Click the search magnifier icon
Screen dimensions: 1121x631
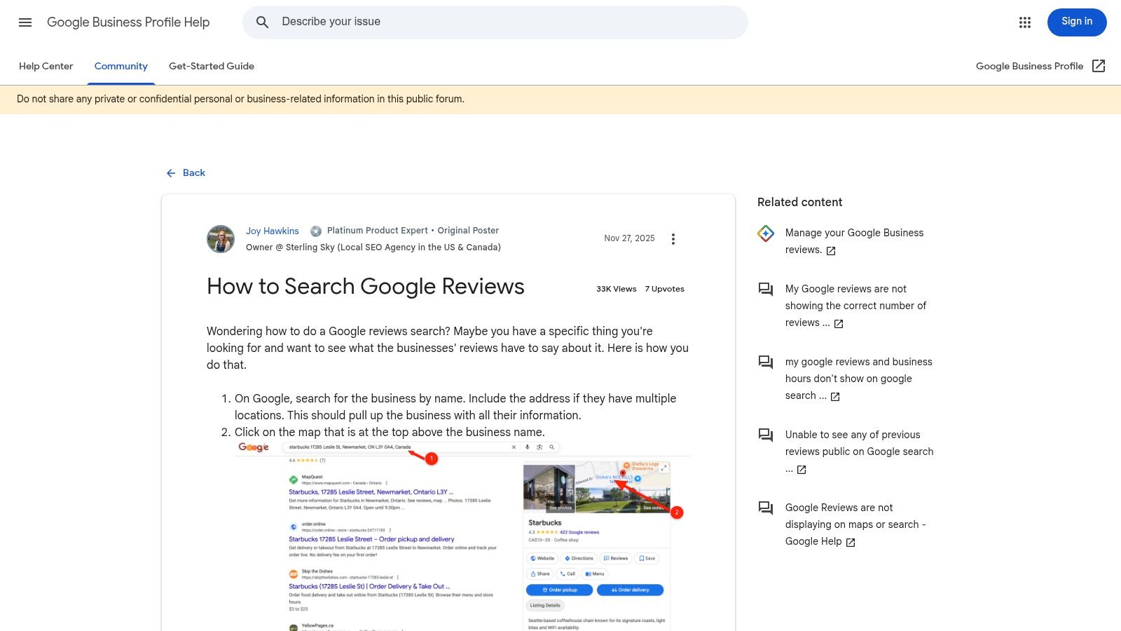pyautogui.click(x=262, y=22)
